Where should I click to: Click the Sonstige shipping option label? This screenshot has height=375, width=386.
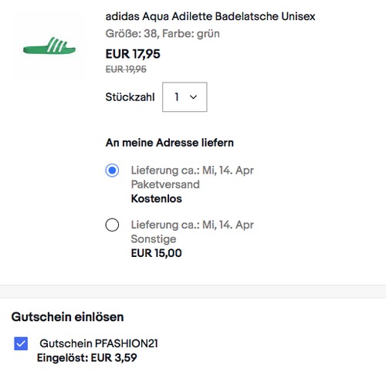(154, 239)
